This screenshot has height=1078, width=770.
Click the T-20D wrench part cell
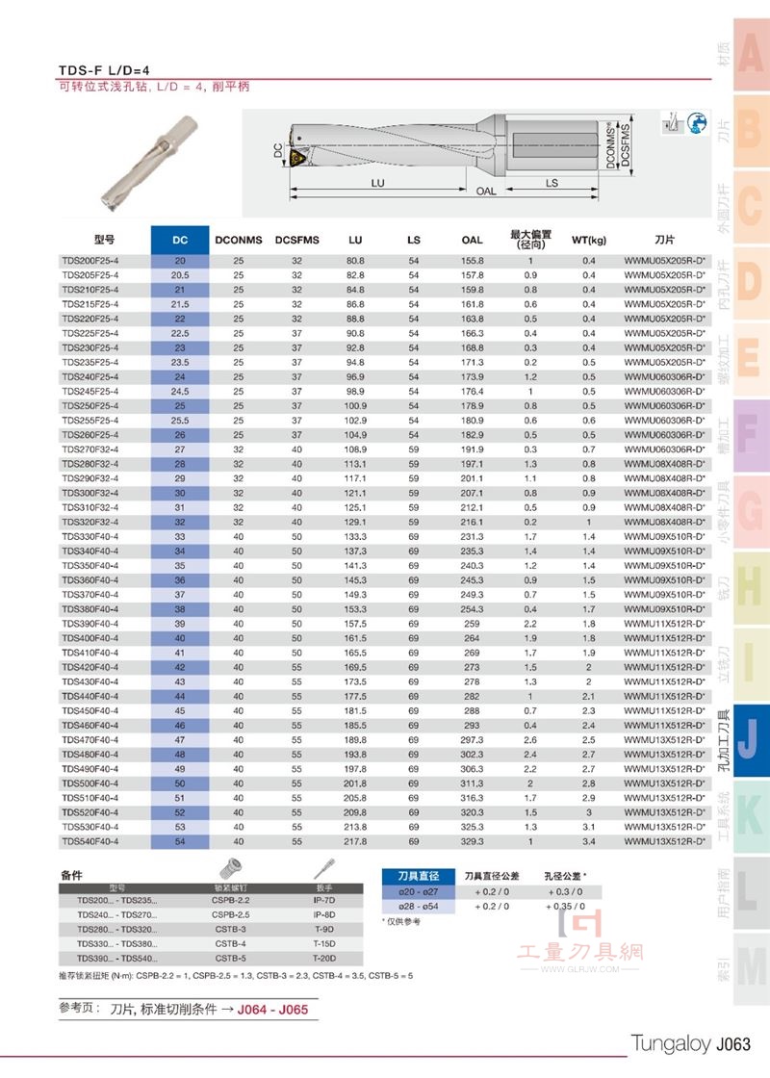click(x=324, y=959)
